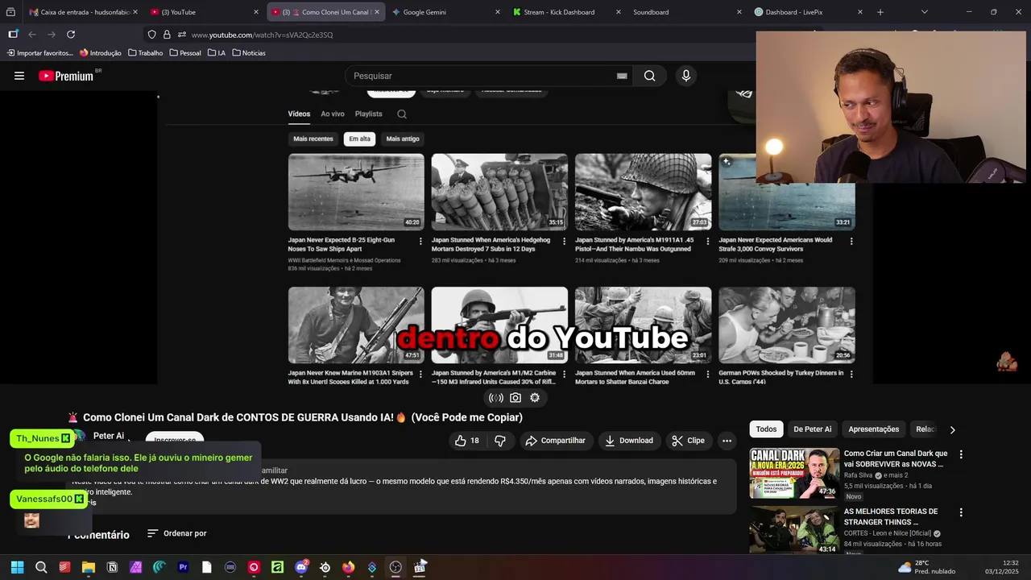Open taskbar clock showing 12:32
Viewport: 1031px width, 580px height.
(1002, 567)
